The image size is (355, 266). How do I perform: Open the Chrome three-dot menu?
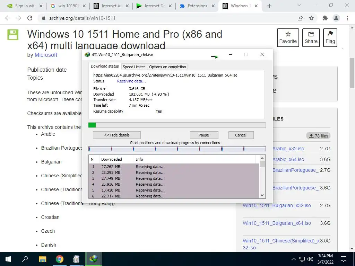click(347, 18)
